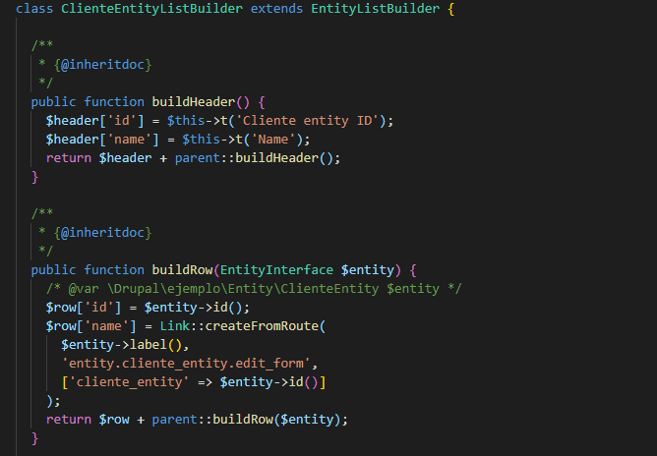Click the $entity->label() argument

click(122, 345)
